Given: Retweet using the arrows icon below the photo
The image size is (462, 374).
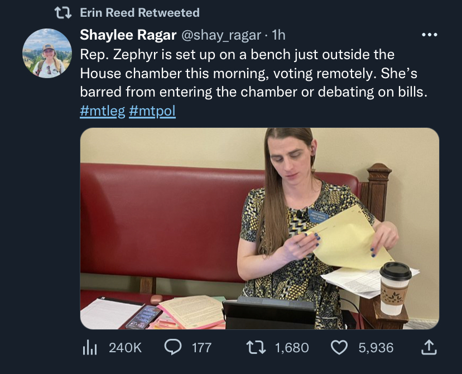Looking at the screenshot, I should pyautogui.click(x=256, y=348).
